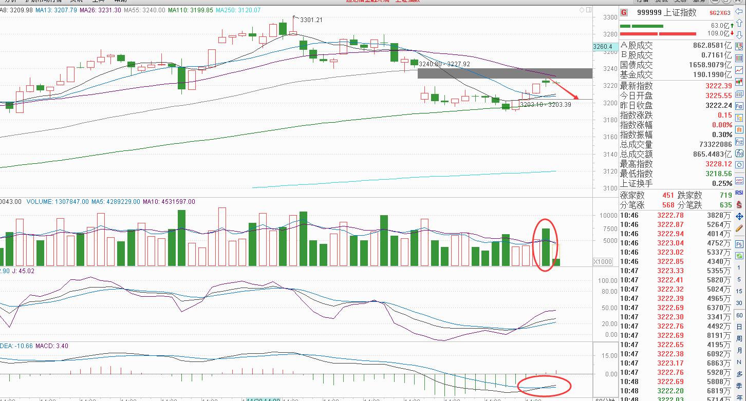Click the MA5: 4289229.00 volume label
Viewport: 746px width, 401px height.
(117, 202)
